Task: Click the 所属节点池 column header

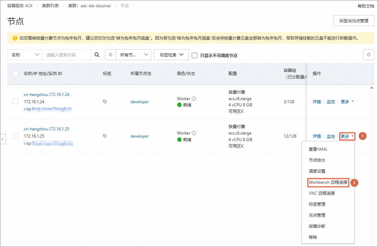Action: pyautogui.click(x=140, y=74)
